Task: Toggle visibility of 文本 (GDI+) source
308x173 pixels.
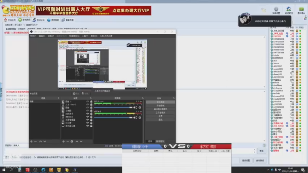Action: click(87, 105)
